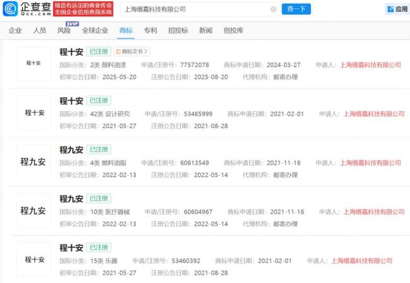Open 程十安 title of 15类 乐器 trademark

(x=71, y=248)
